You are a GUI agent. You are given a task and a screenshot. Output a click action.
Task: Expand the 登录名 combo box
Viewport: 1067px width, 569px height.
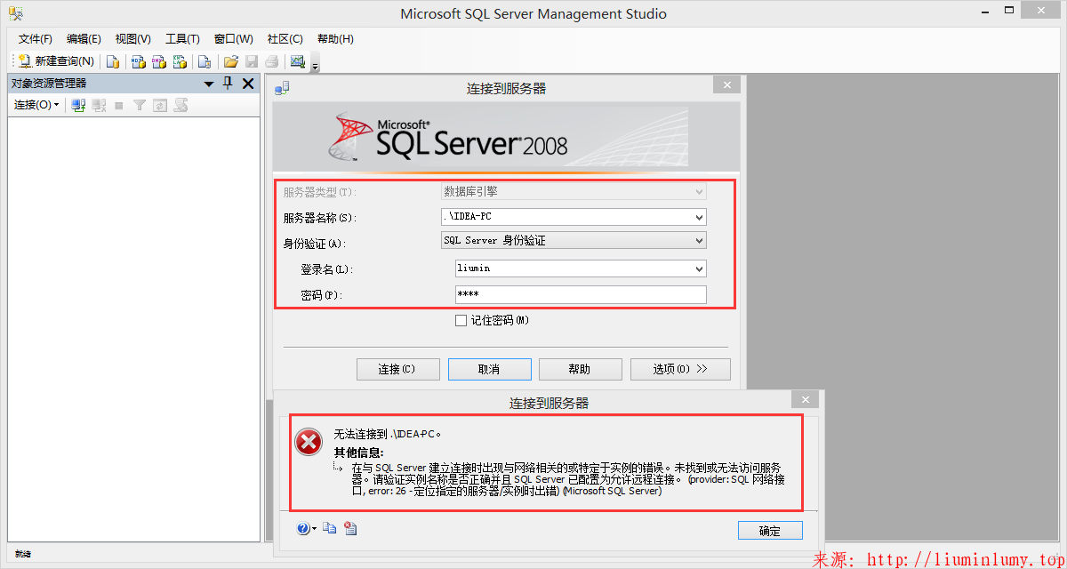(x=699, y=268)
